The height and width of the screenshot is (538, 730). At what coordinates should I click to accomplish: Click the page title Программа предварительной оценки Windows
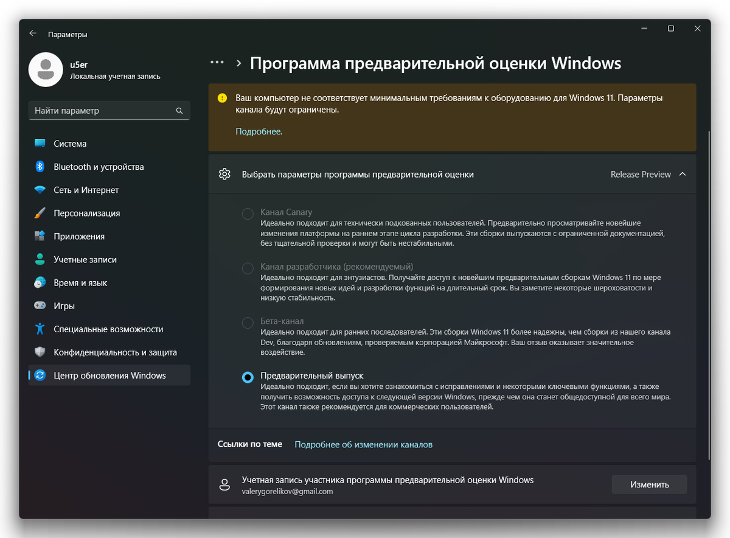click(x=436, y=63)
